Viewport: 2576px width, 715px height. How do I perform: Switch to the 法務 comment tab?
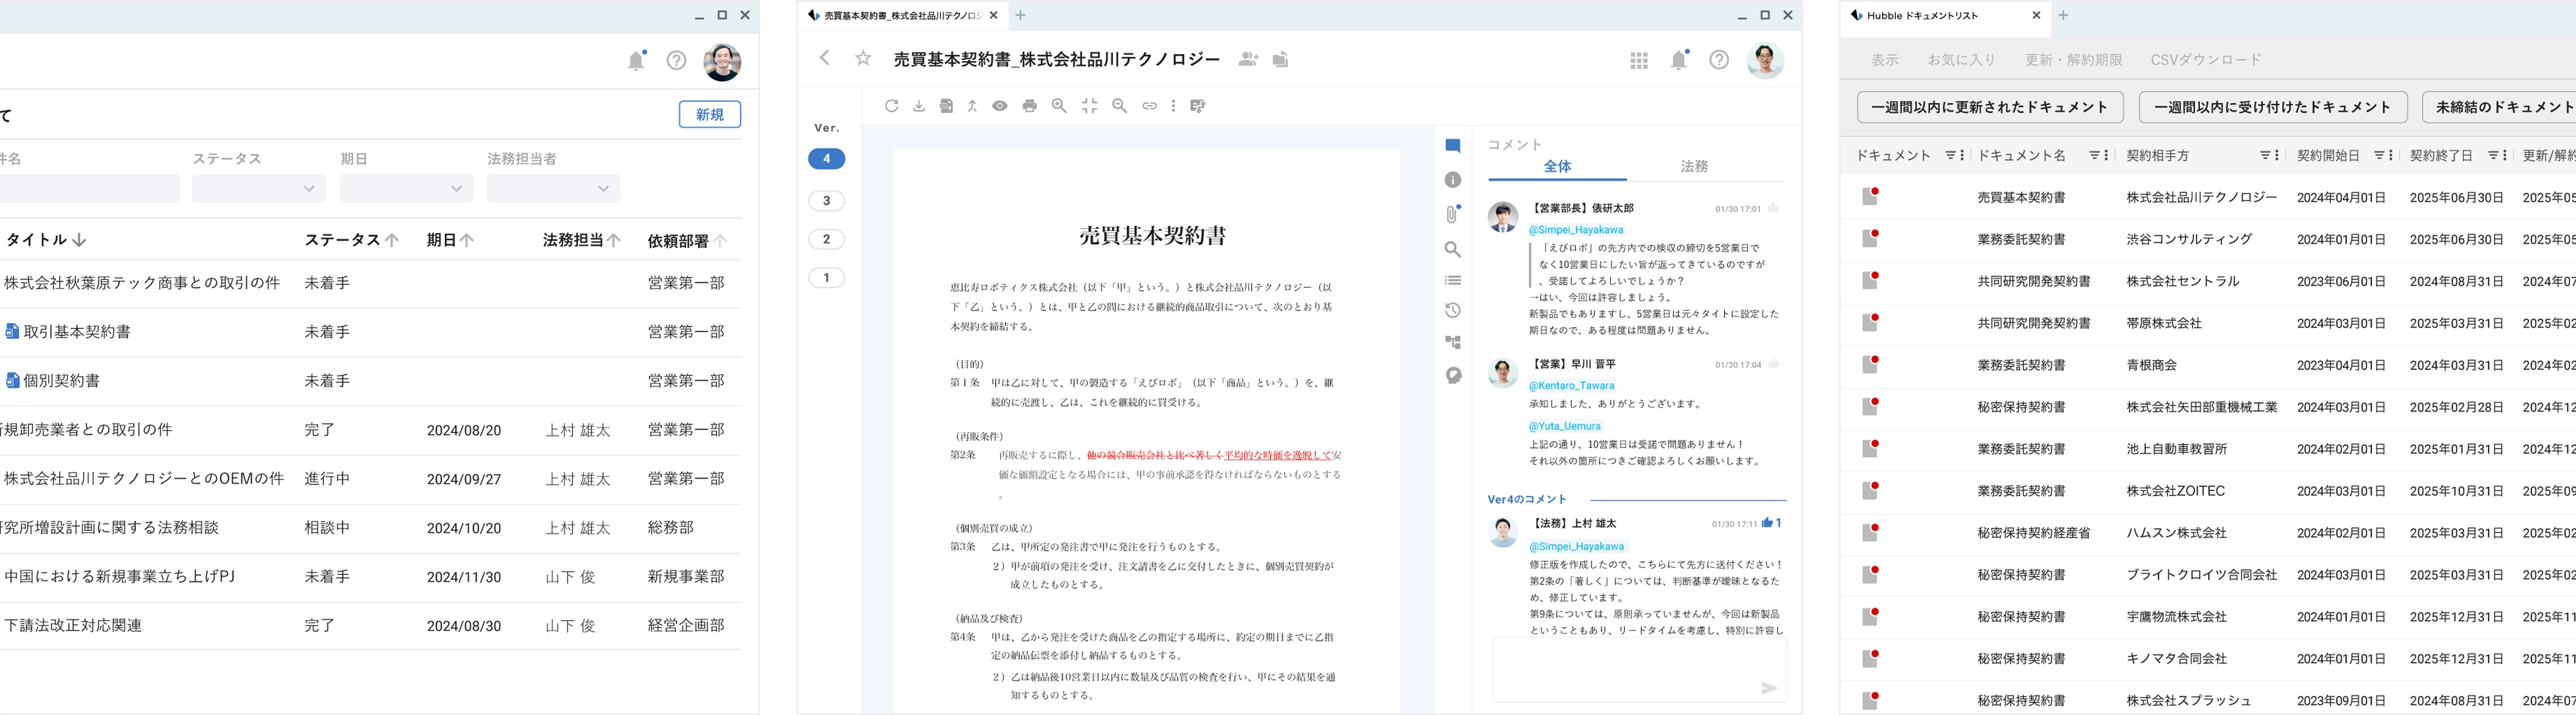(x=1694, y=167)
